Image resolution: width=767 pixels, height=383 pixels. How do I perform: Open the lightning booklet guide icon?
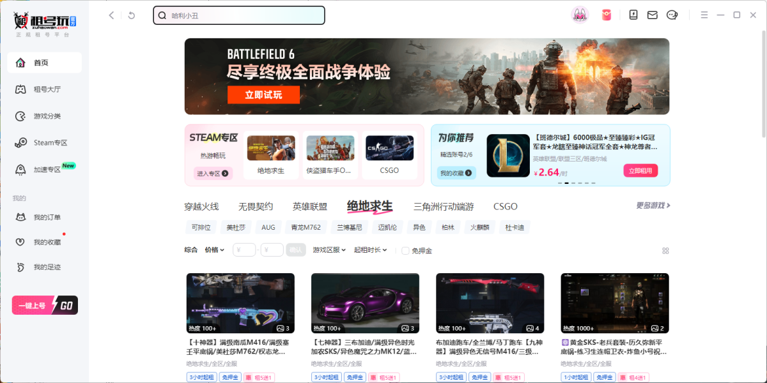[x=633, y=15]
